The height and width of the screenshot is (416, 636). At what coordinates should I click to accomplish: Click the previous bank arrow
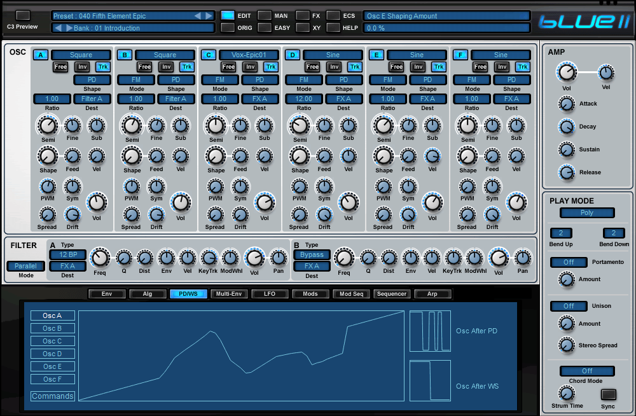(x=58, y=28)
